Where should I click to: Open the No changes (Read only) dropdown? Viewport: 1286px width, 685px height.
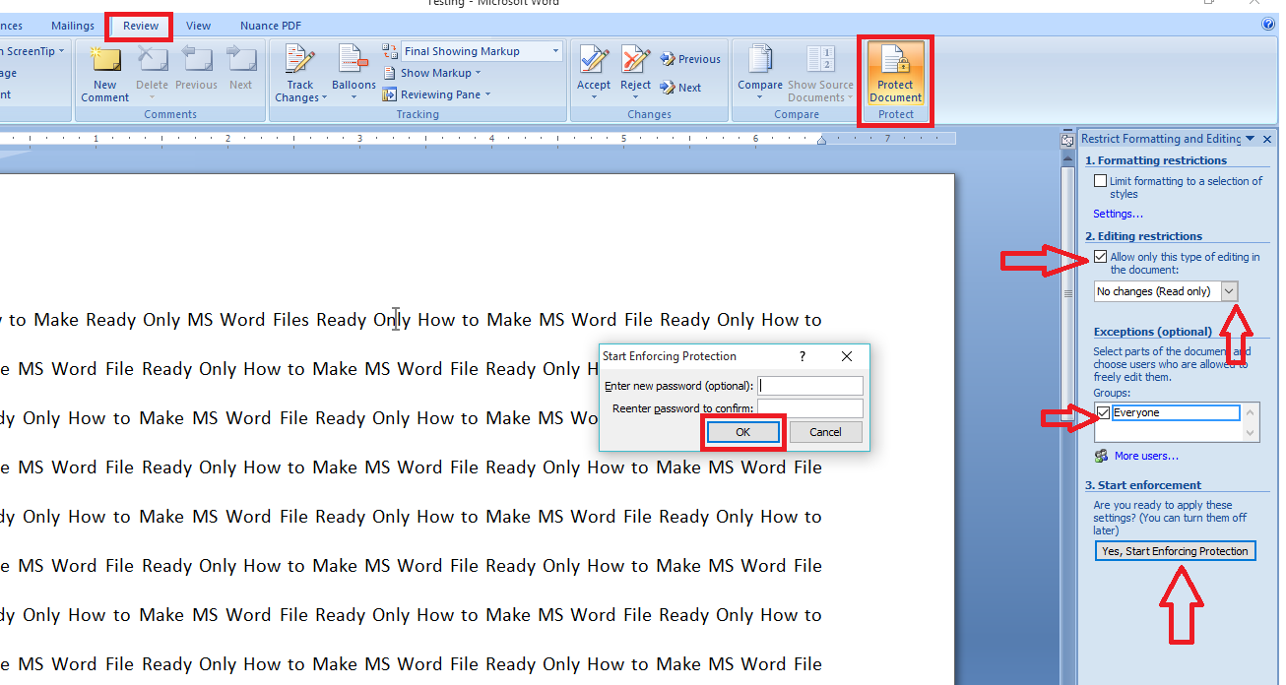pos(1228,290)
